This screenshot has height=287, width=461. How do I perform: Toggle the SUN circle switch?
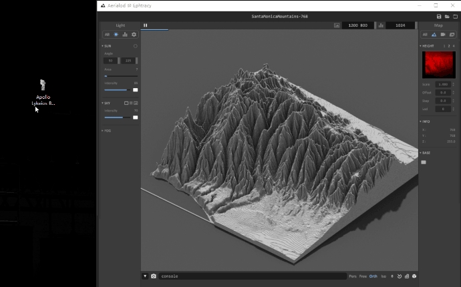(136, 46)
